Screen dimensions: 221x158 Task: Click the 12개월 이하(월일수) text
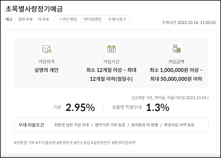(111, 79)
